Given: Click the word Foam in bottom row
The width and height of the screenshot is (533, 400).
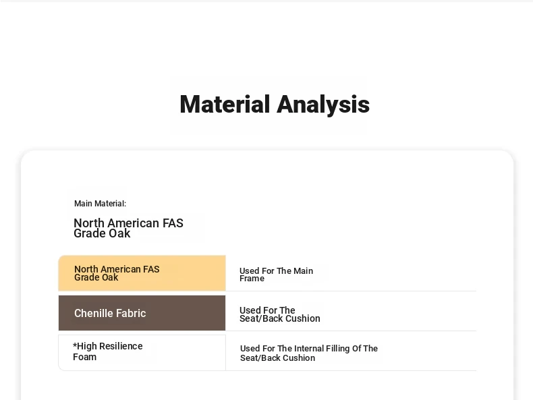Looking at the screenshot, I should point(84,358).
